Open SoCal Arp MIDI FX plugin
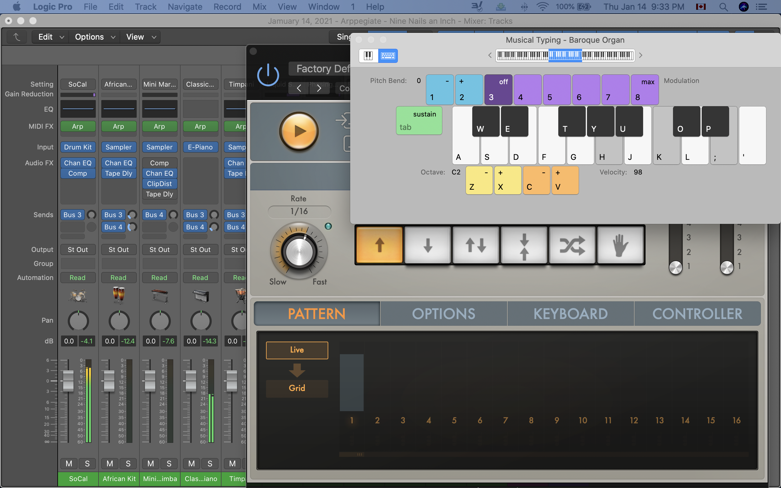This screenshot has height=488, width=781. (x=78, y=127)
